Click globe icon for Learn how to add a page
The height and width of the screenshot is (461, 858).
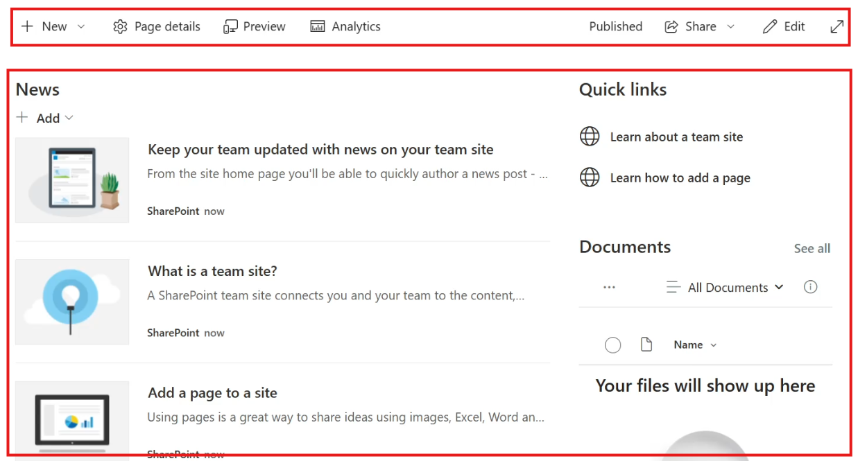point(590,177)
